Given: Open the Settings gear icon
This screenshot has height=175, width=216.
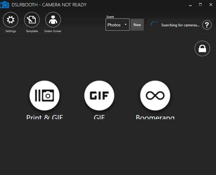Looking at the screenshot, I should (11, 20).
